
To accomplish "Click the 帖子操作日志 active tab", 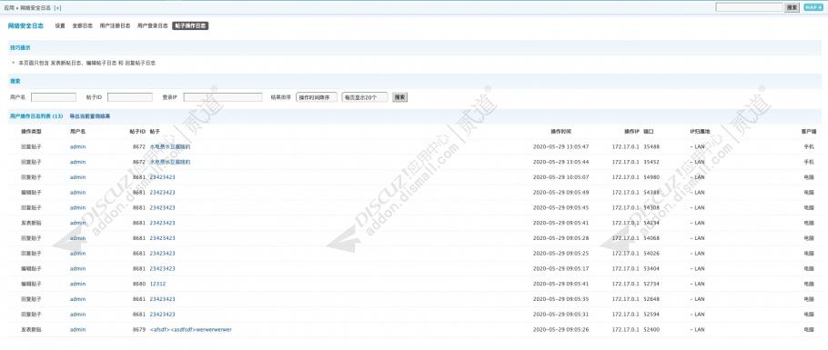I will point(190,25).
